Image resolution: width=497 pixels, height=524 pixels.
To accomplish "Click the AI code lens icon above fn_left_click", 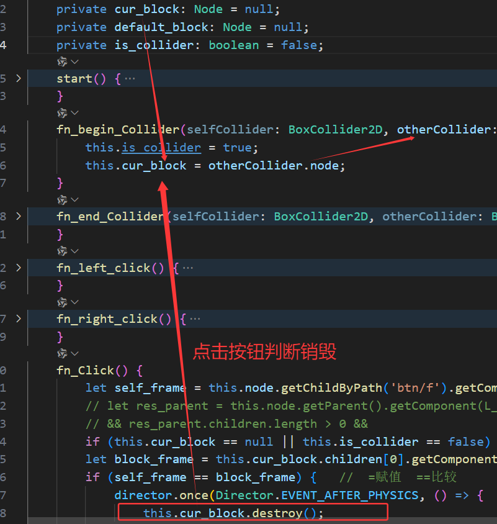I will (x=62, y=251).
